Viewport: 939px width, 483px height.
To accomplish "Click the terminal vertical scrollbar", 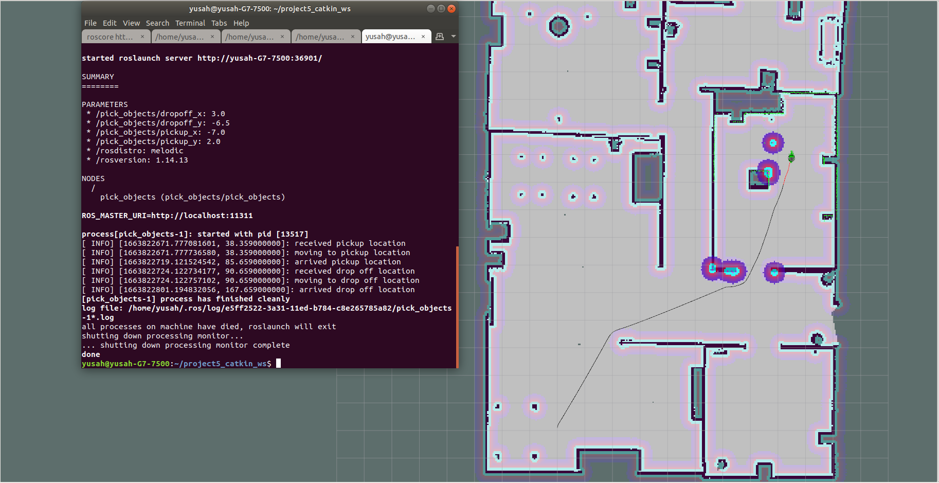I will pos(457,307).
